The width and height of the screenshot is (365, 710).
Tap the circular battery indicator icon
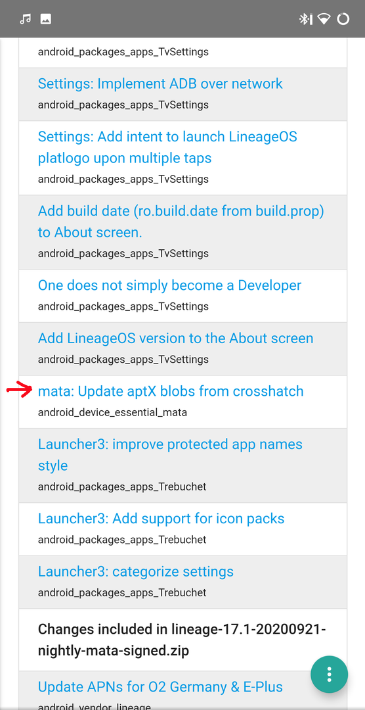point(343,18)
